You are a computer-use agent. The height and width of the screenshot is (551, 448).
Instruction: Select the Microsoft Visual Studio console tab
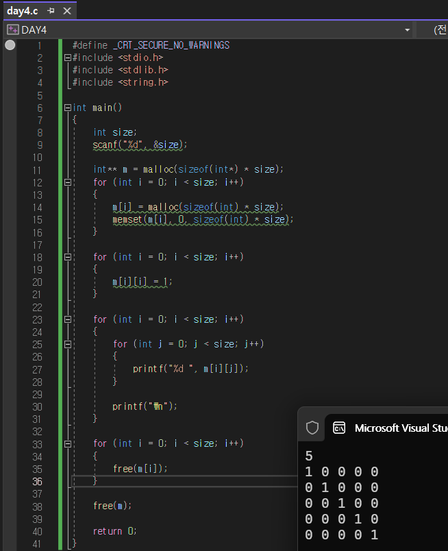pos(386,428)
